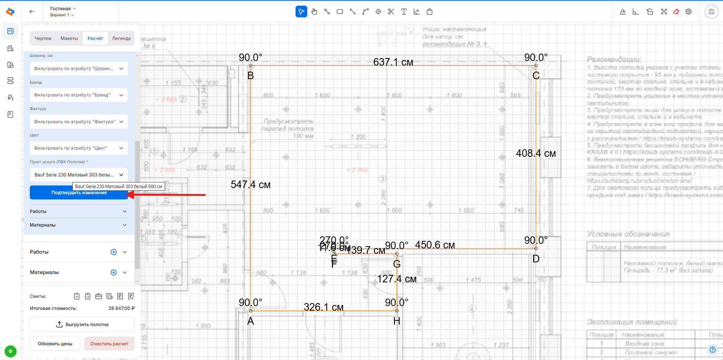This screenshot has height=360, width=723.
Task: Click the save diskette icon
Action: pyautogui.click(x=711, y=12)
